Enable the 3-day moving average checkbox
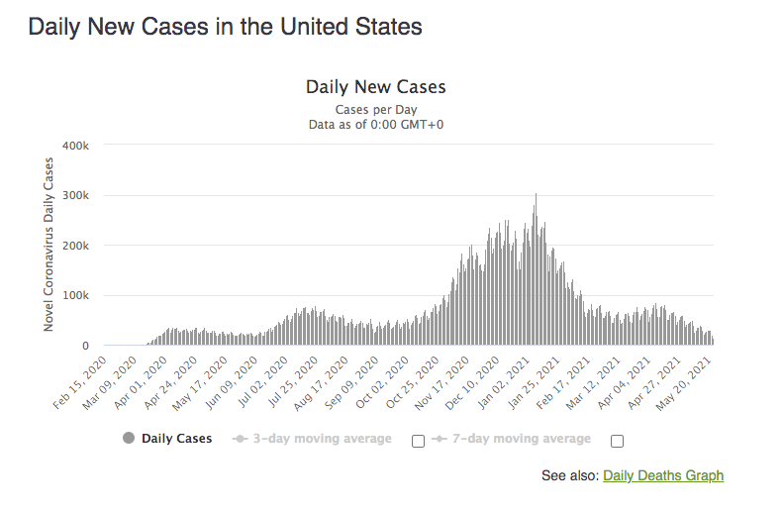 click(x=418, y=441)
